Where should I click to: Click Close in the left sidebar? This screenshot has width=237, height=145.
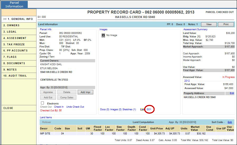tap(8, 108)
